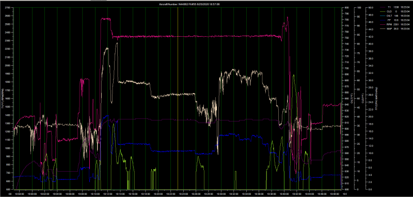The height and width of the screenshot is (197, 413).
Task: Click the 50.0 value on MAP axis
Action: 370,7
